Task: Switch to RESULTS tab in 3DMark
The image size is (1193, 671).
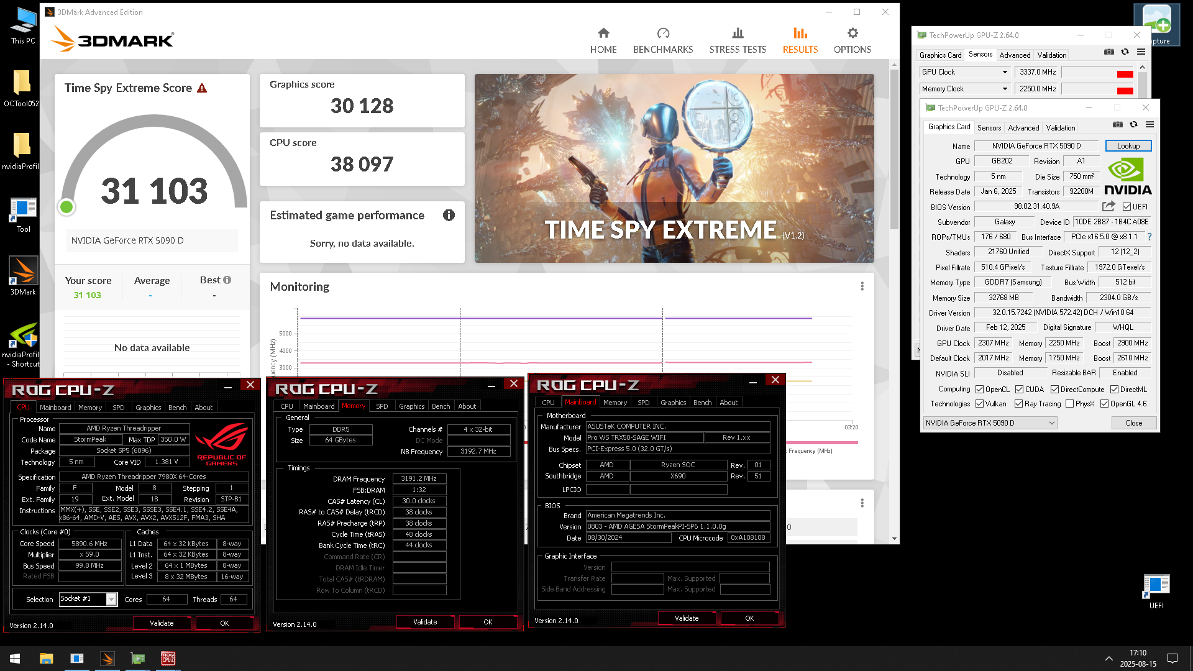Action: (800, 41)
